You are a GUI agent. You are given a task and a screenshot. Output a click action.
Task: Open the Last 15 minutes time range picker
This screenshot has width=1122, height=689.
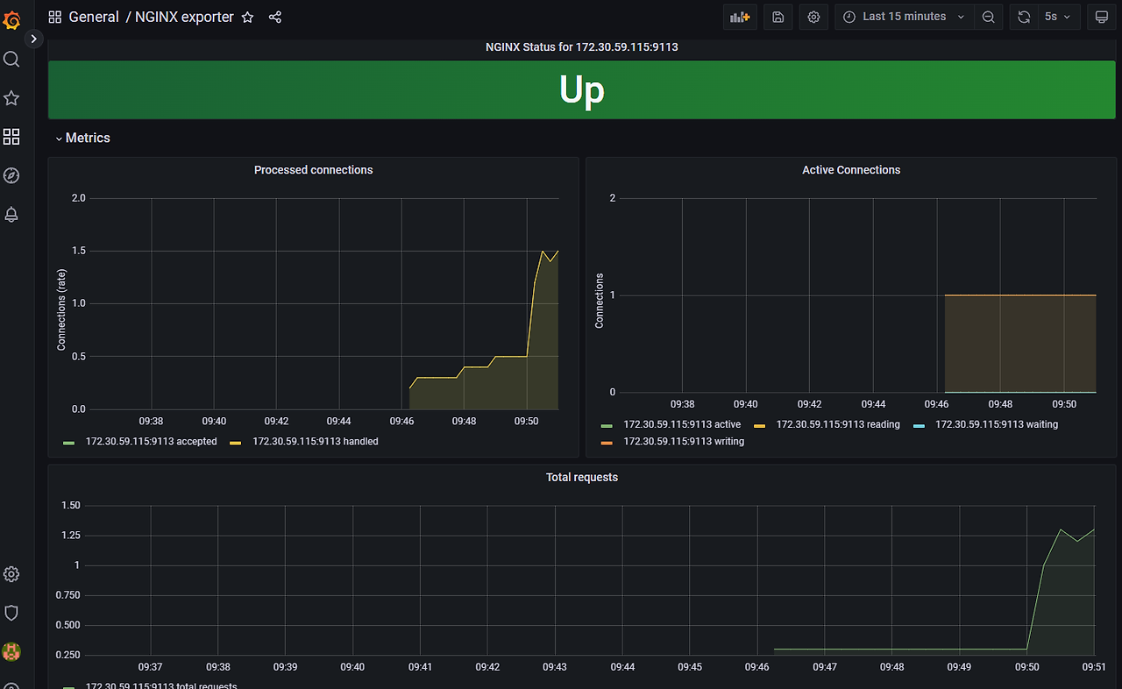[x=903, y=17]
